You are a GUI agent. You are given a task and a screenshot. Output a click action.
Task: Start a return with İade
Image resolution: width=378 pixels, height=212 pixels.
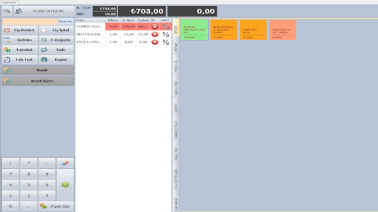point(56,50)
